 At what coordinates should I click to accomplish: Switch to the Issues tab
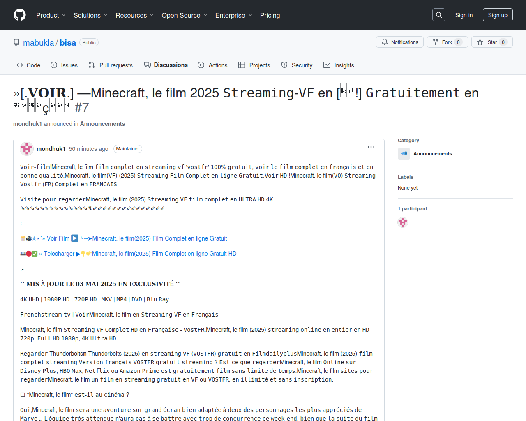(64, 65)
